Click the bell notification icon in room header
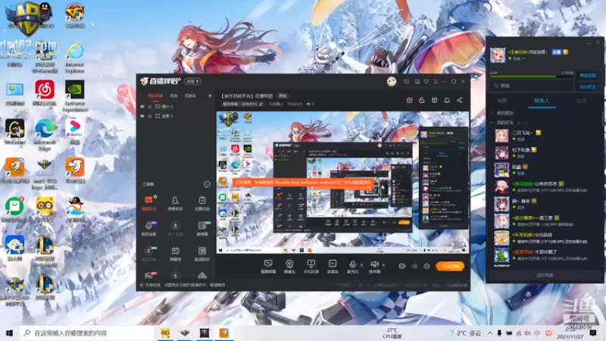The image size is (606, 341). point(447,100)
